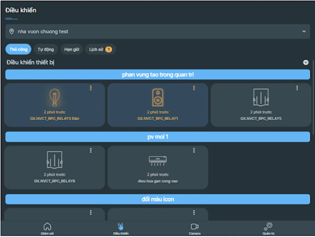Click the pv moi 1 zone header
Screen dimensions: 315x237
(157, 137)
